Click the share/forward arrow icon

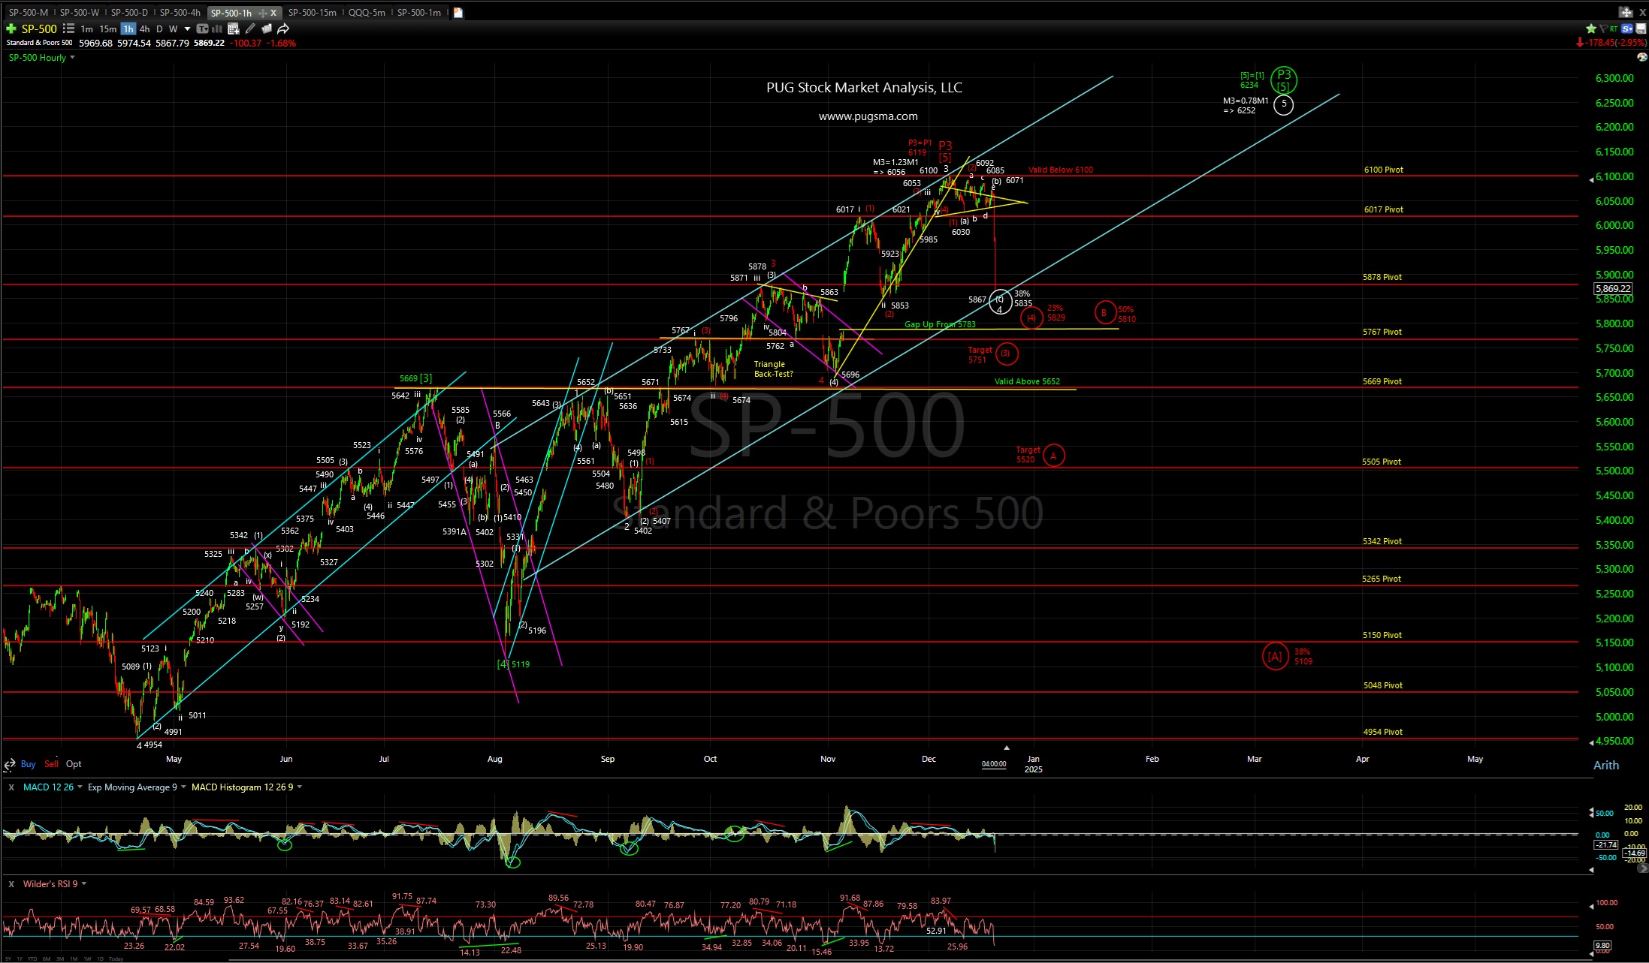tap(284, 29)
